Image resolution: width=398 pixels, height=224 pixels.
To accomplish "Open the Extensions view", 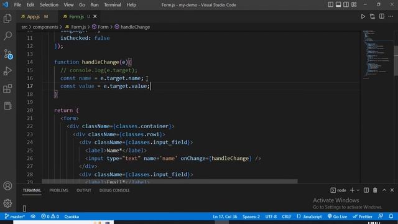I will (x=7, y=88).
